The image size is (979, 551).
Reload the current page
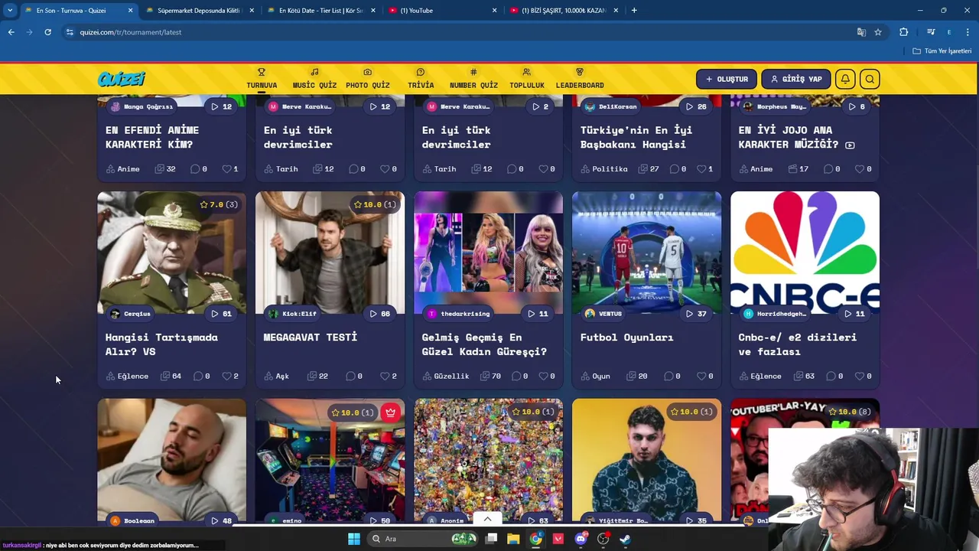[x=47, y=32]
